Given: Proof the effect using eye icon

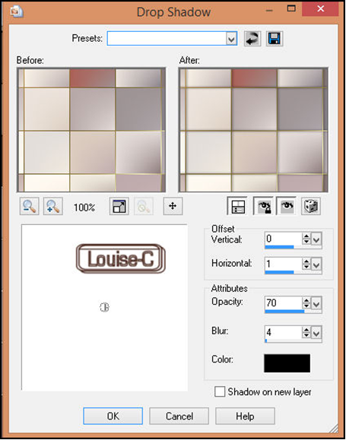Looking at the screenshot, I should 286,206.
